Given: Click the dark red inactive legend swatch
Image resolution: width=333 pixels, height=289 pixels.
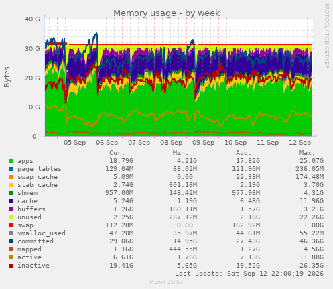Looking at the screenshot, I should coord(11,266).
